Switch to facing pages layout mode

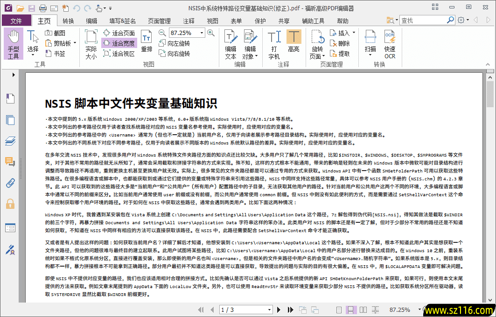pos(363,309)
